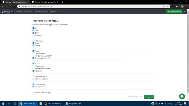Screen dimensions: 189x106
Task: Open Windows taskbar search
Action: coord(9,103)
